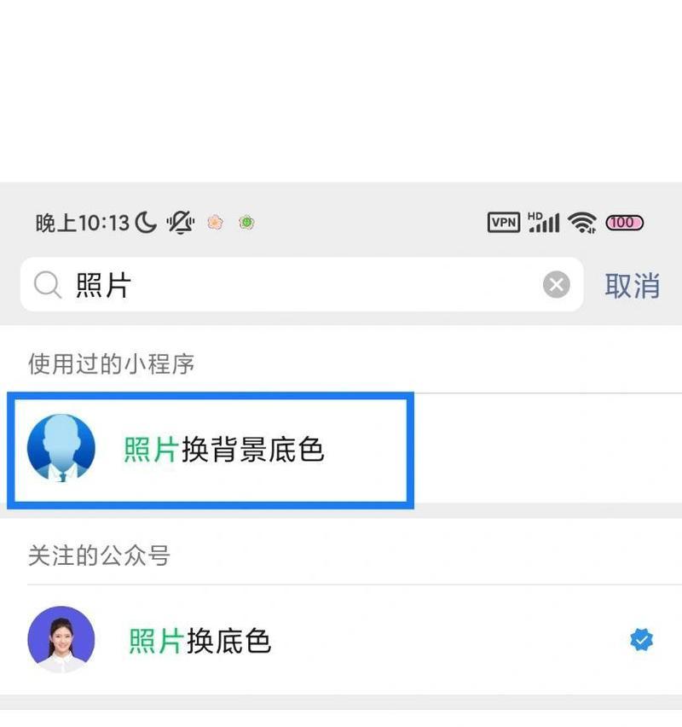This screenshot has width=682, height=727.
Task: Tap 取消 to cancel search
Action: (632, 285)
